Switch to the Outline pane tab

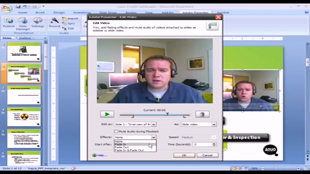coord(25,38)
